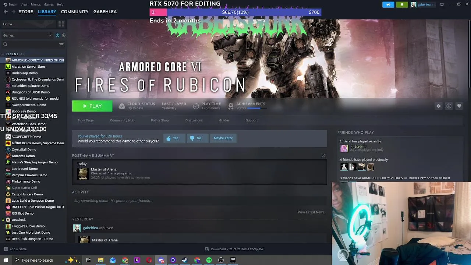Image resolution: width=471 pixels, height=265 pixels.
Task: Select Super Battle Golf in library
Action: pyautogui.click(x=24, y=188)
